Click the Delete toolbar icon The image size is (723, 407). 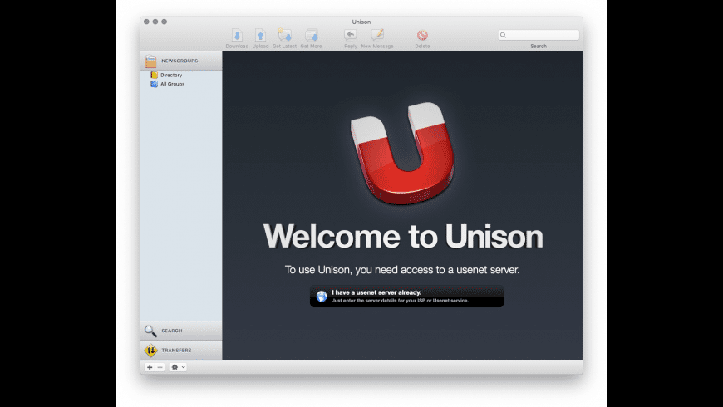coord(422,35)
